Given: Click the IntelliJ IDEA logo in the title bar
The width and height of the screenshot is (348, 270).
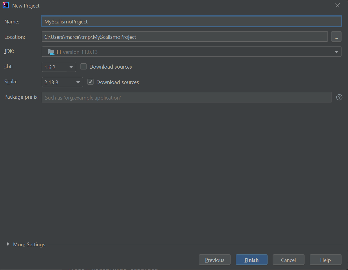Looking at the screenshot, I should coord(6,5).
